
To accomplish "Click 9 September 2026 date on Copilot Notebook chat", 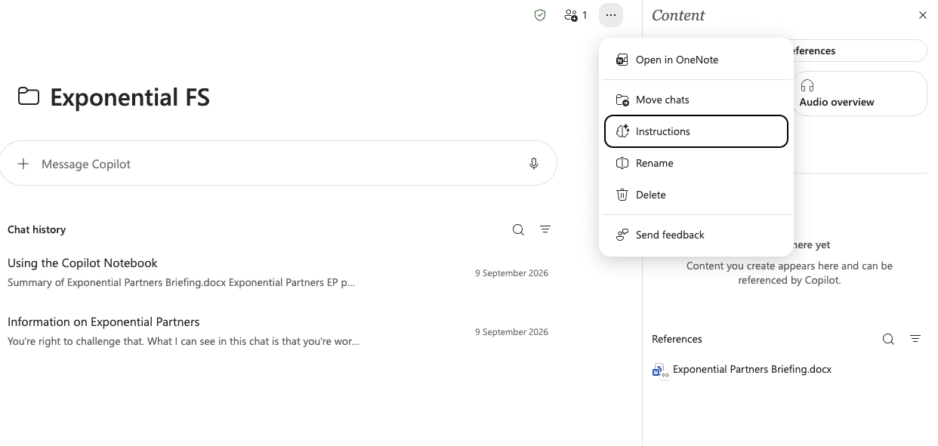I will [511, 273].
